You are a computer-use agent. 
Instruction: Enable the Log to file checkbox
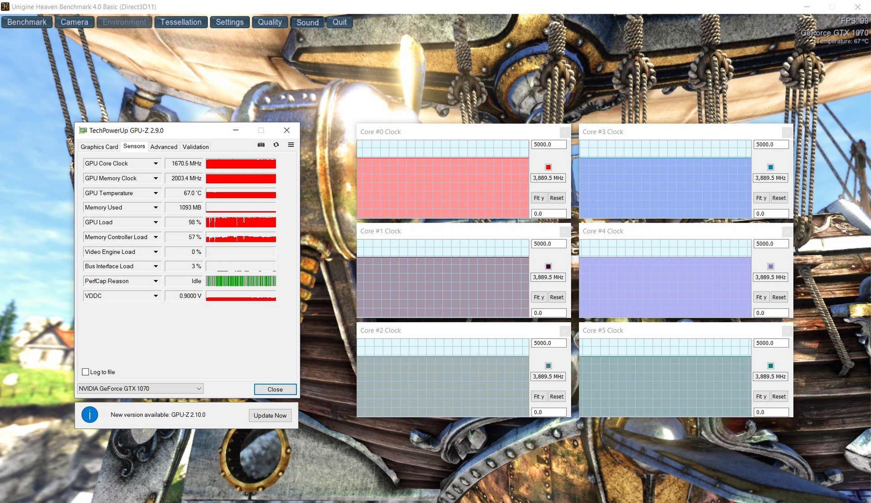coord(85,372)
